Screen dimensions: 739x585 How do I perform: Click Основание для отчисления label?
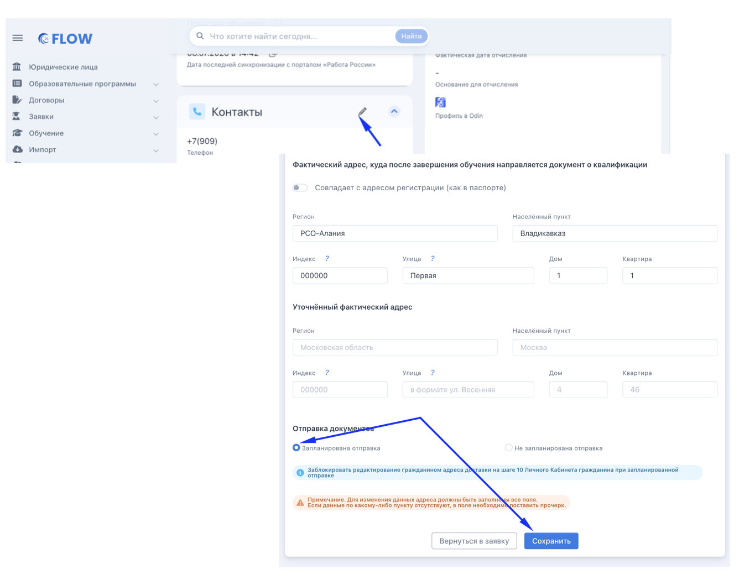pyautogui.click(x=477, y=85)
